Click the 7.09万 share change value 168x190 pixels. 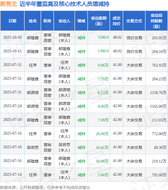pyautogui.click(x=103, y=120)
